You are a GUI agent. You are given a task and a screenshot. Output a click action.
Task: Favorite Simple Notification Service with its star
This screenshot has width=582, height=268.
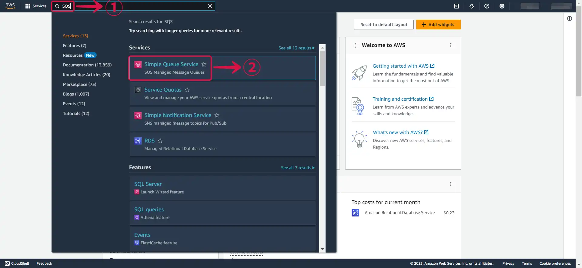tap(217, 115)
